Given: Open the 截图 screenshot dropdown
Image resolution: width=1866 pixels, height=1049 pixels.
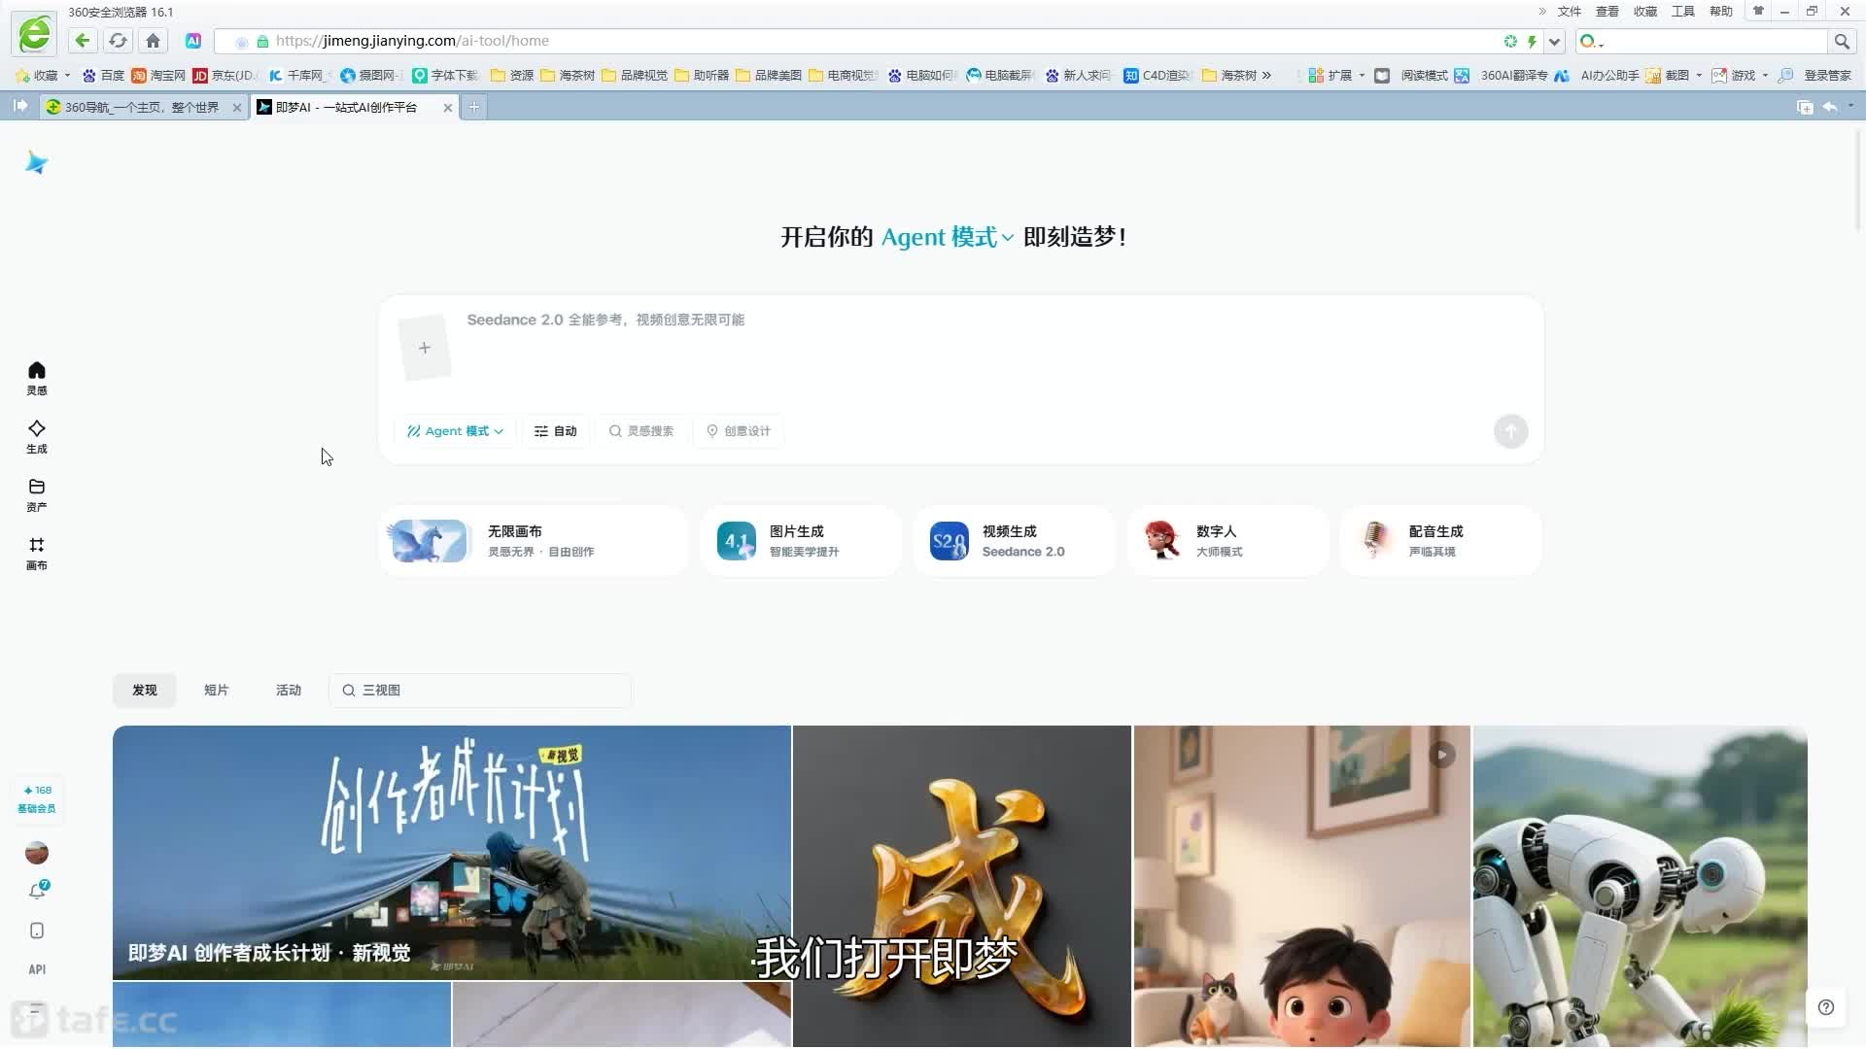Looking at the screenshot, I should 1674,75.
